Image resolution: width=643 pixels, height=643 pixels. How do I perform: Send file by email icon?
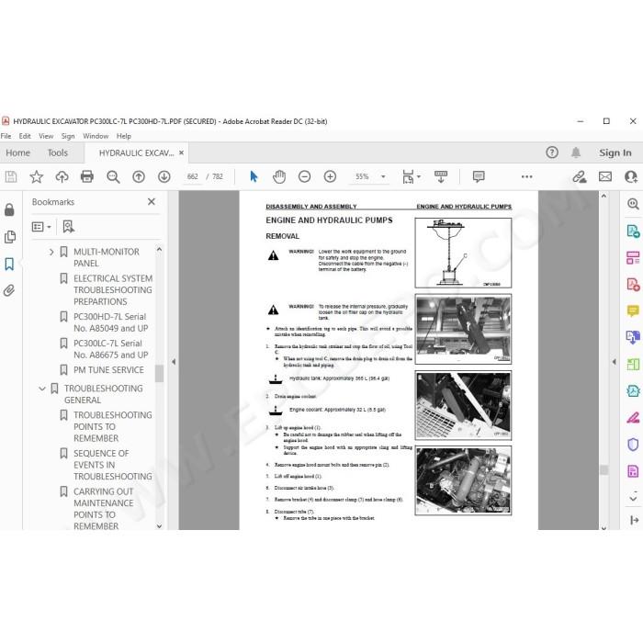point(605,176)
